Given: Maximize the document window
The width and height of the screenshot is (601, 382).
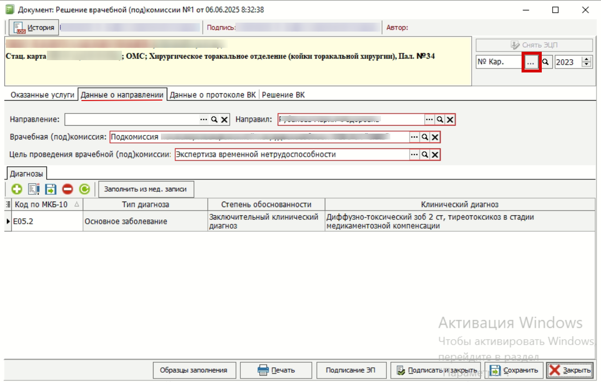Looking at the screenshot, I should 556,9.
